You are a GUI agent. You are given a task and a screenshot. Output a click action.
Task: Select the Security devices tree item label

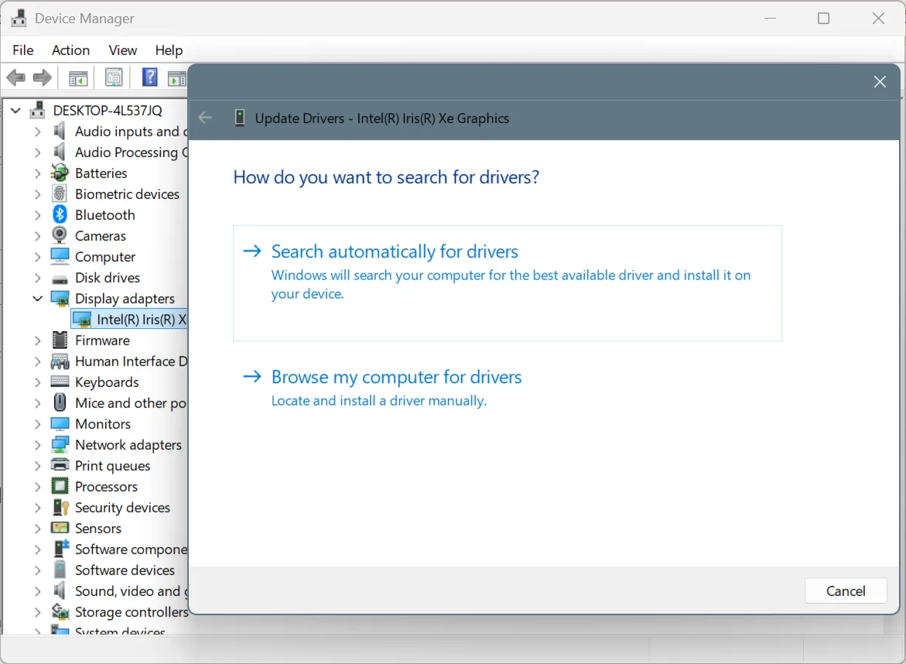[x=122, y=508]
